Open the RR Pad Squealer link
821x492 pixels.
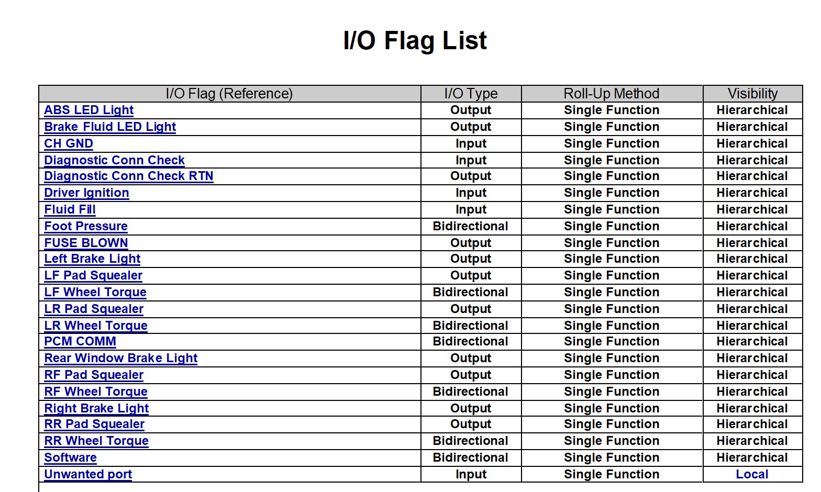(94, 424)
